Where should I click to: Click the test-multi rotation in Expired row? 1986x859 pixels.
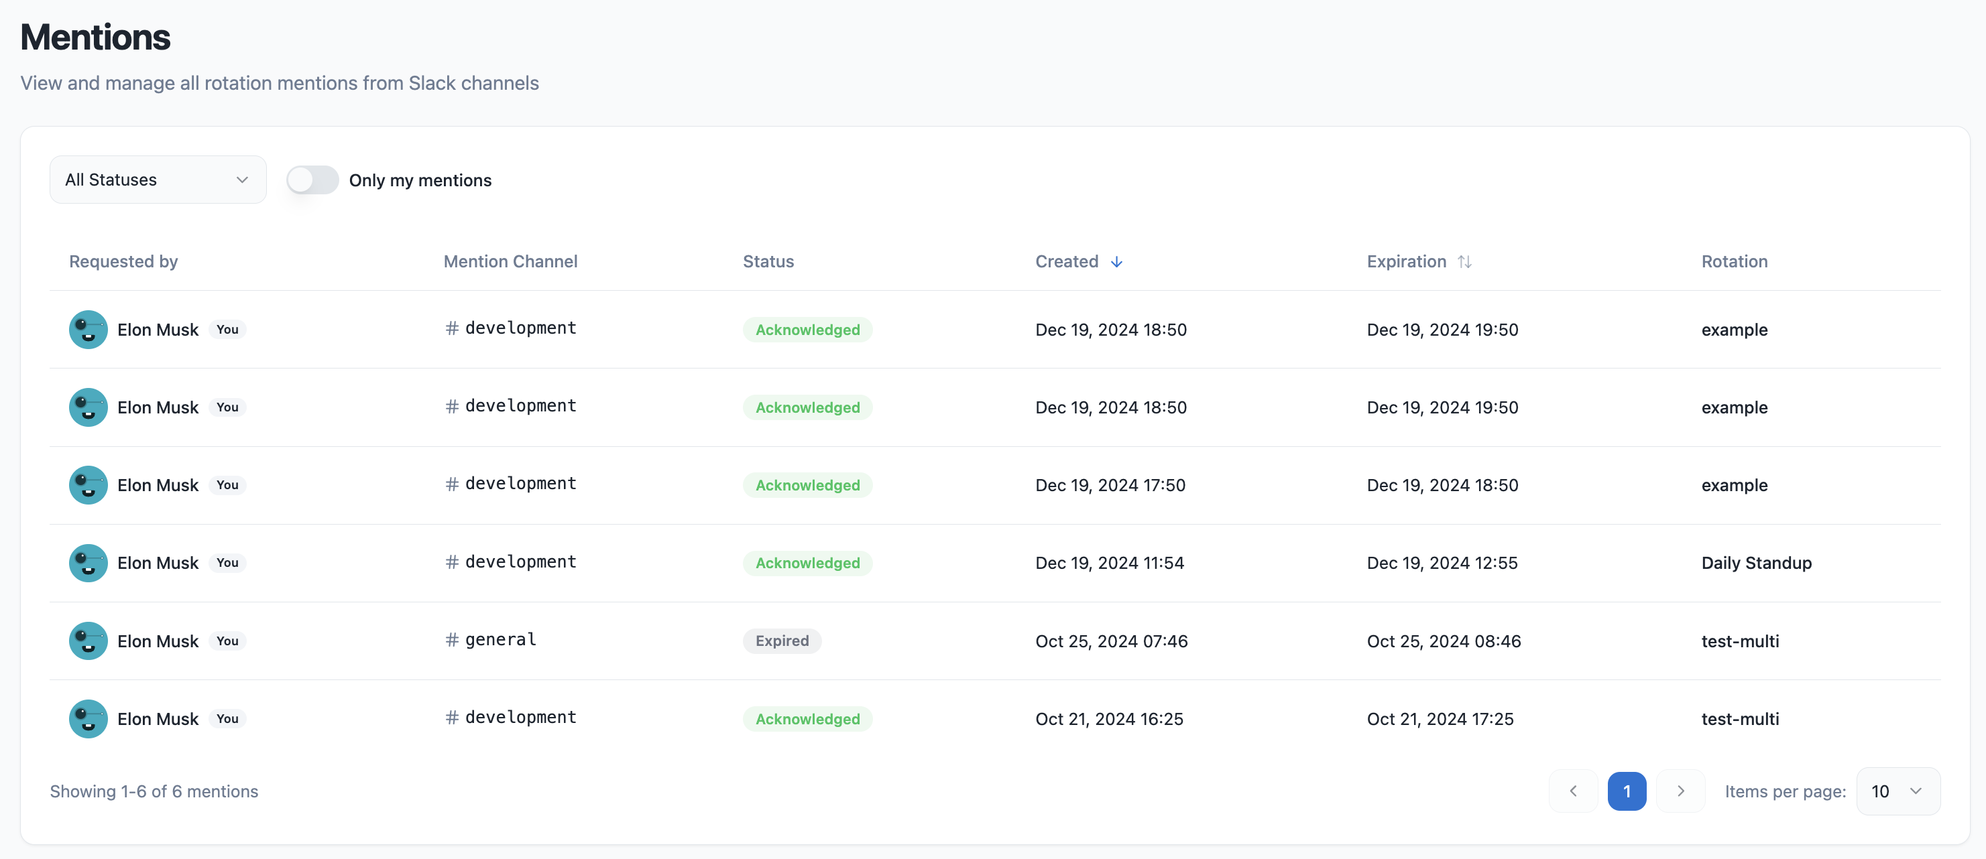1739,641
